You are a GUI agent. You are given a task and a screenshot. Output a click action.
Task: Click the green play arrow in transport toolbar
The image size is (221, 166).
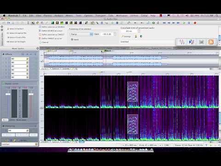(x=184, y=23)
